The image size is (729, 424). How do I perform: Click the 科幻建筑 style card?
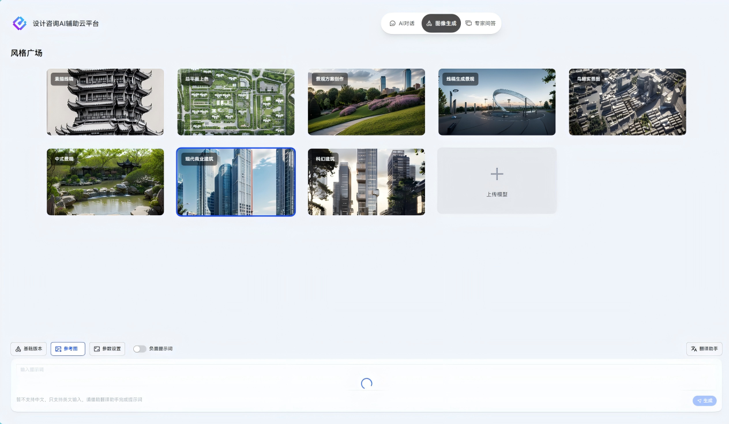(x=366, y=182)
